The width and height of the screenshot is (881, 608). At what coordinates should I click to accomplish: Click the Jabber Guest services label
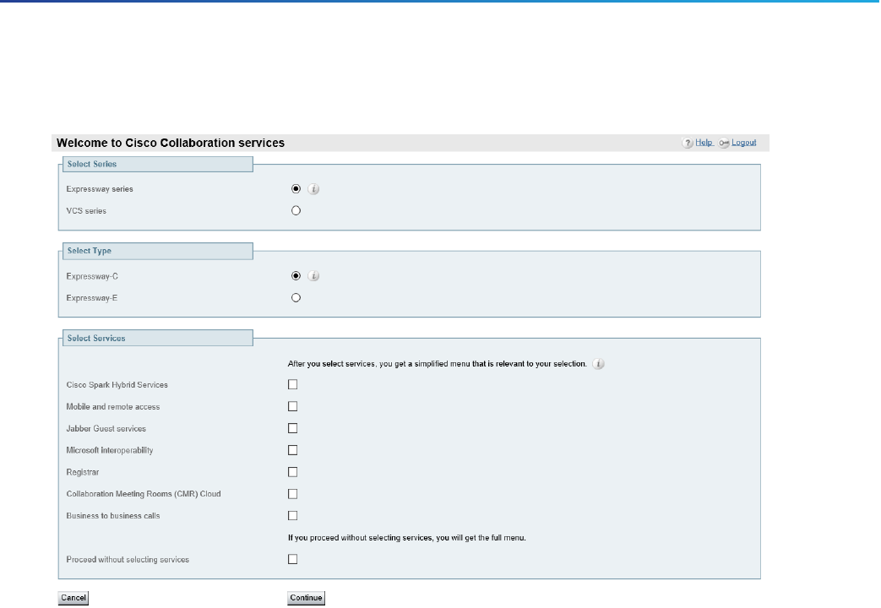coord(106,429)
